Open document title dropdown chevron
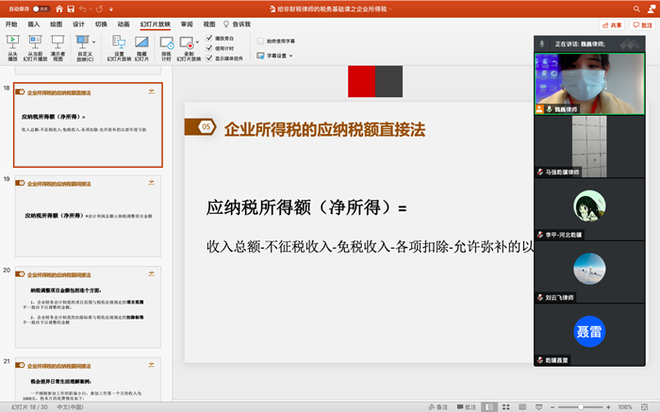The width and height of the screenshot is (660, 412). pos(390,8)
